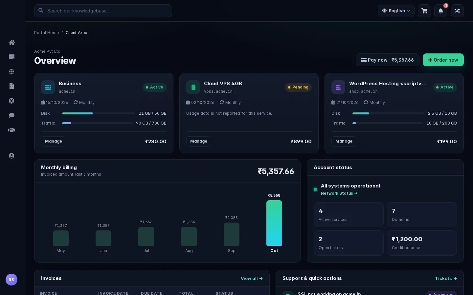
Task: Expand the English language dropdown
Action: click(396, 11)
